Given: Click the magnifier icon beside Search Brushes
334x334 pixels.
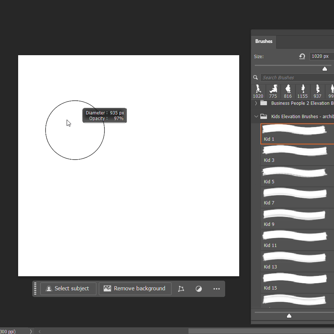Looking at the screenshot, I should click(255, 77).
